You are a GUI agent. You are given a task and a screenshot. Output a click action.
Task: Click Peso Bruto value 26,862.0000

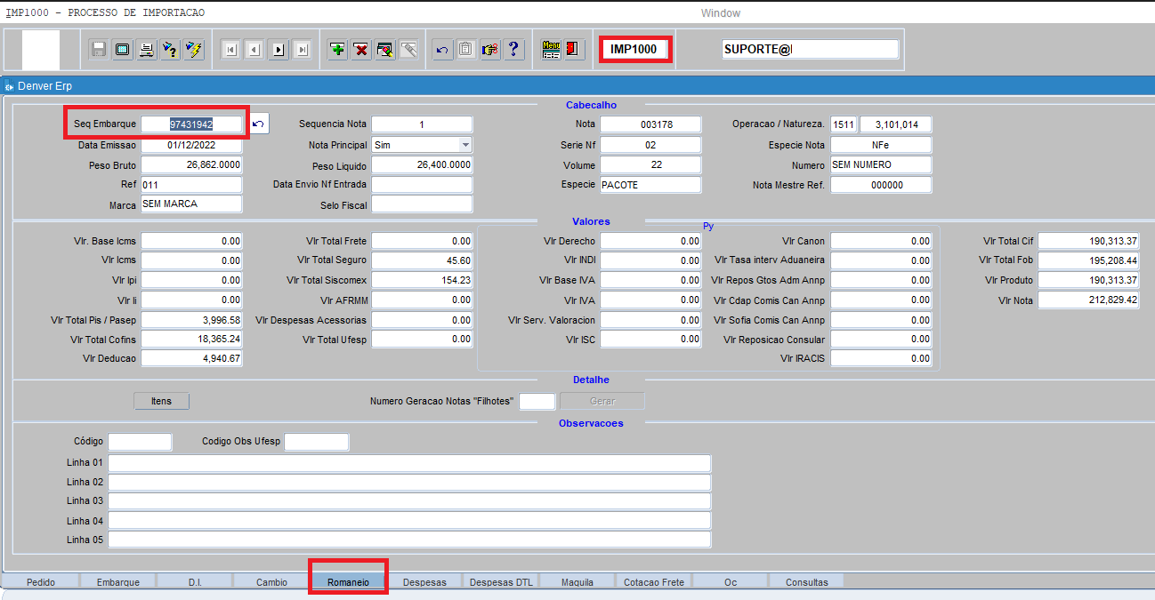click(191, 164)
